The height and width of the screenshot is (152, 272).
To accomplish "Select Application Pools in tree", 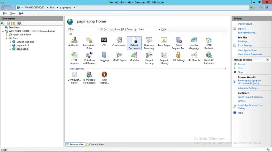I will [22, 35].
